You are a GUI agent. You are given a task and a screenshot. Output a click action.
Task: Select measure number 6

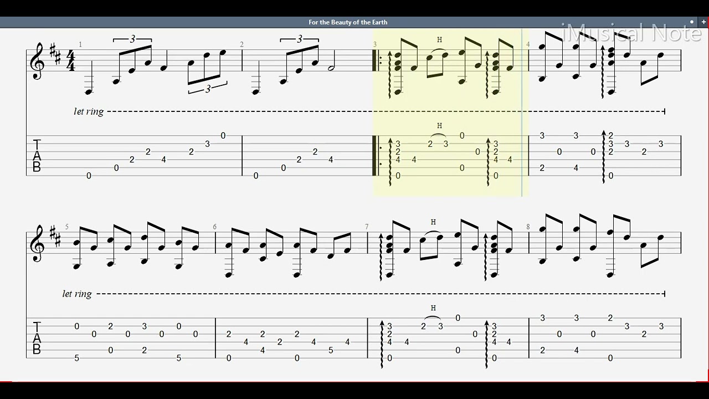(215, 227)
